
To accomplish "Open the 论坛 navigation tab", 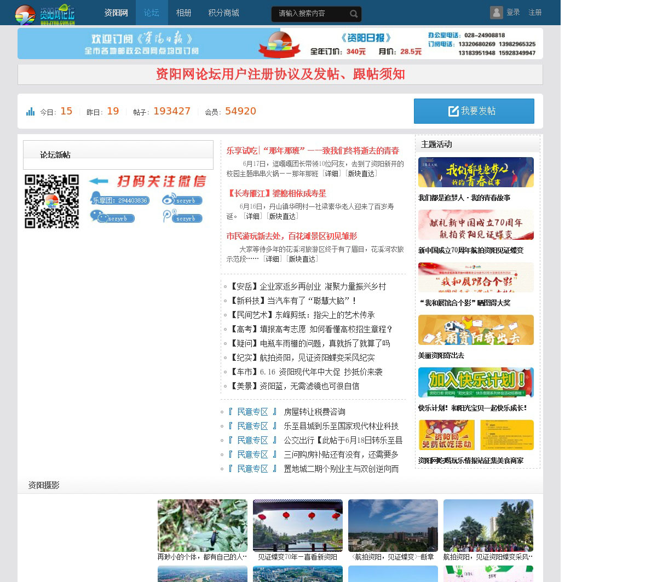I will click(152, 13).
